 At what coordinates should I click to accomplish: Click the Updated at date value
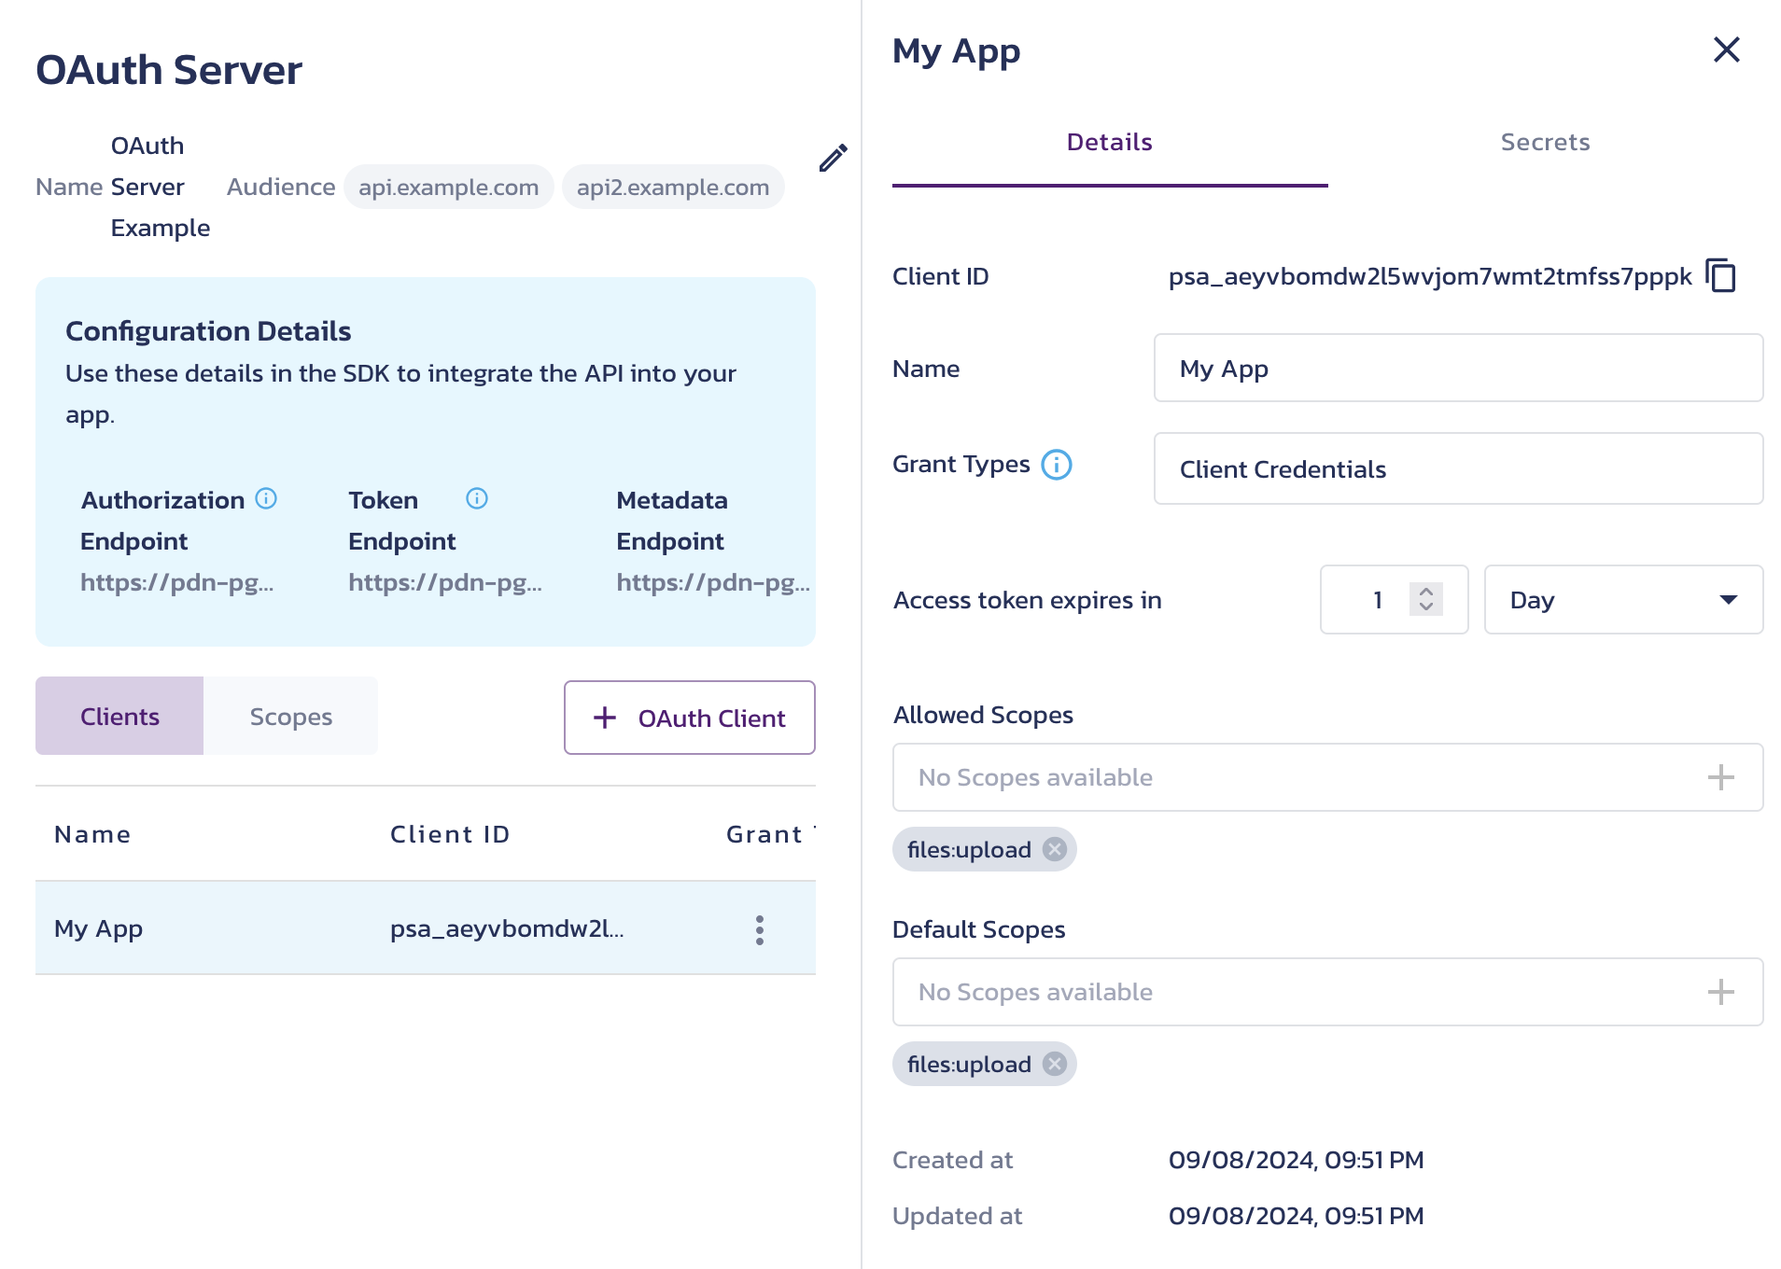point(1296,1216)
